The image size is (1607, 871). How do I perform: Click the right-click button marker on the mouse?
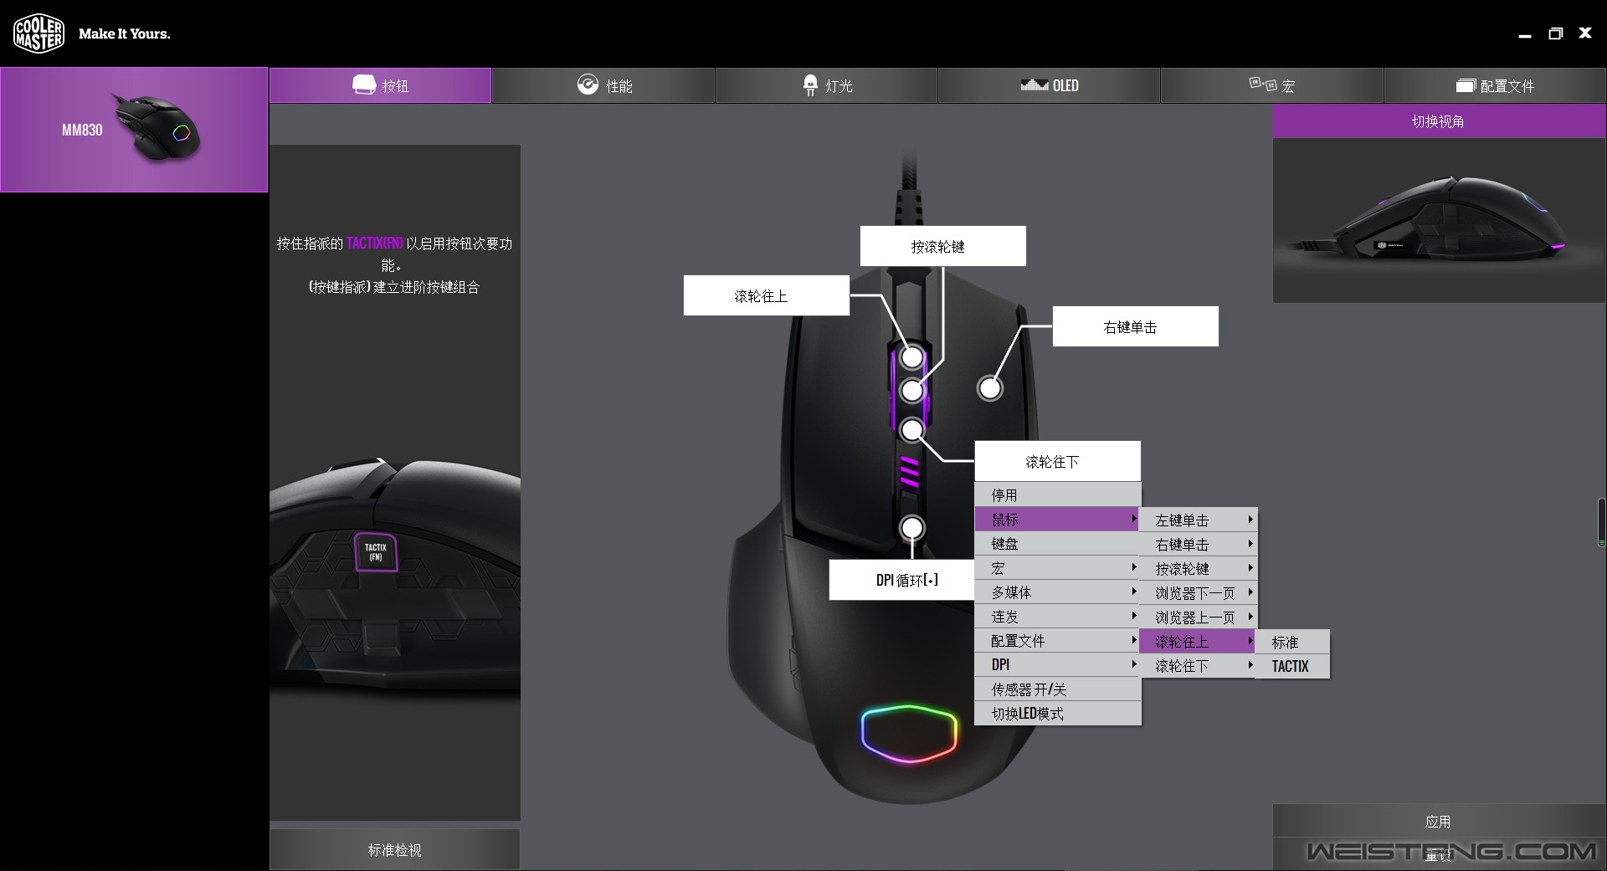(x=989, y=388)
